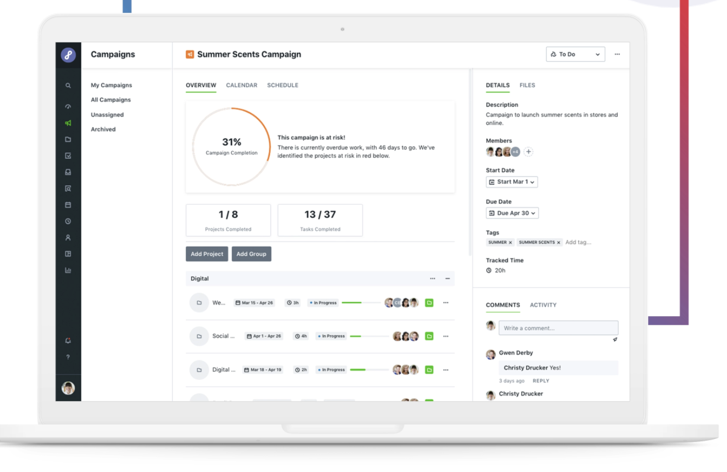Viewport: 727px width, 472px height.
Task: Switch to the Activity tab
Action: point(543,305)
